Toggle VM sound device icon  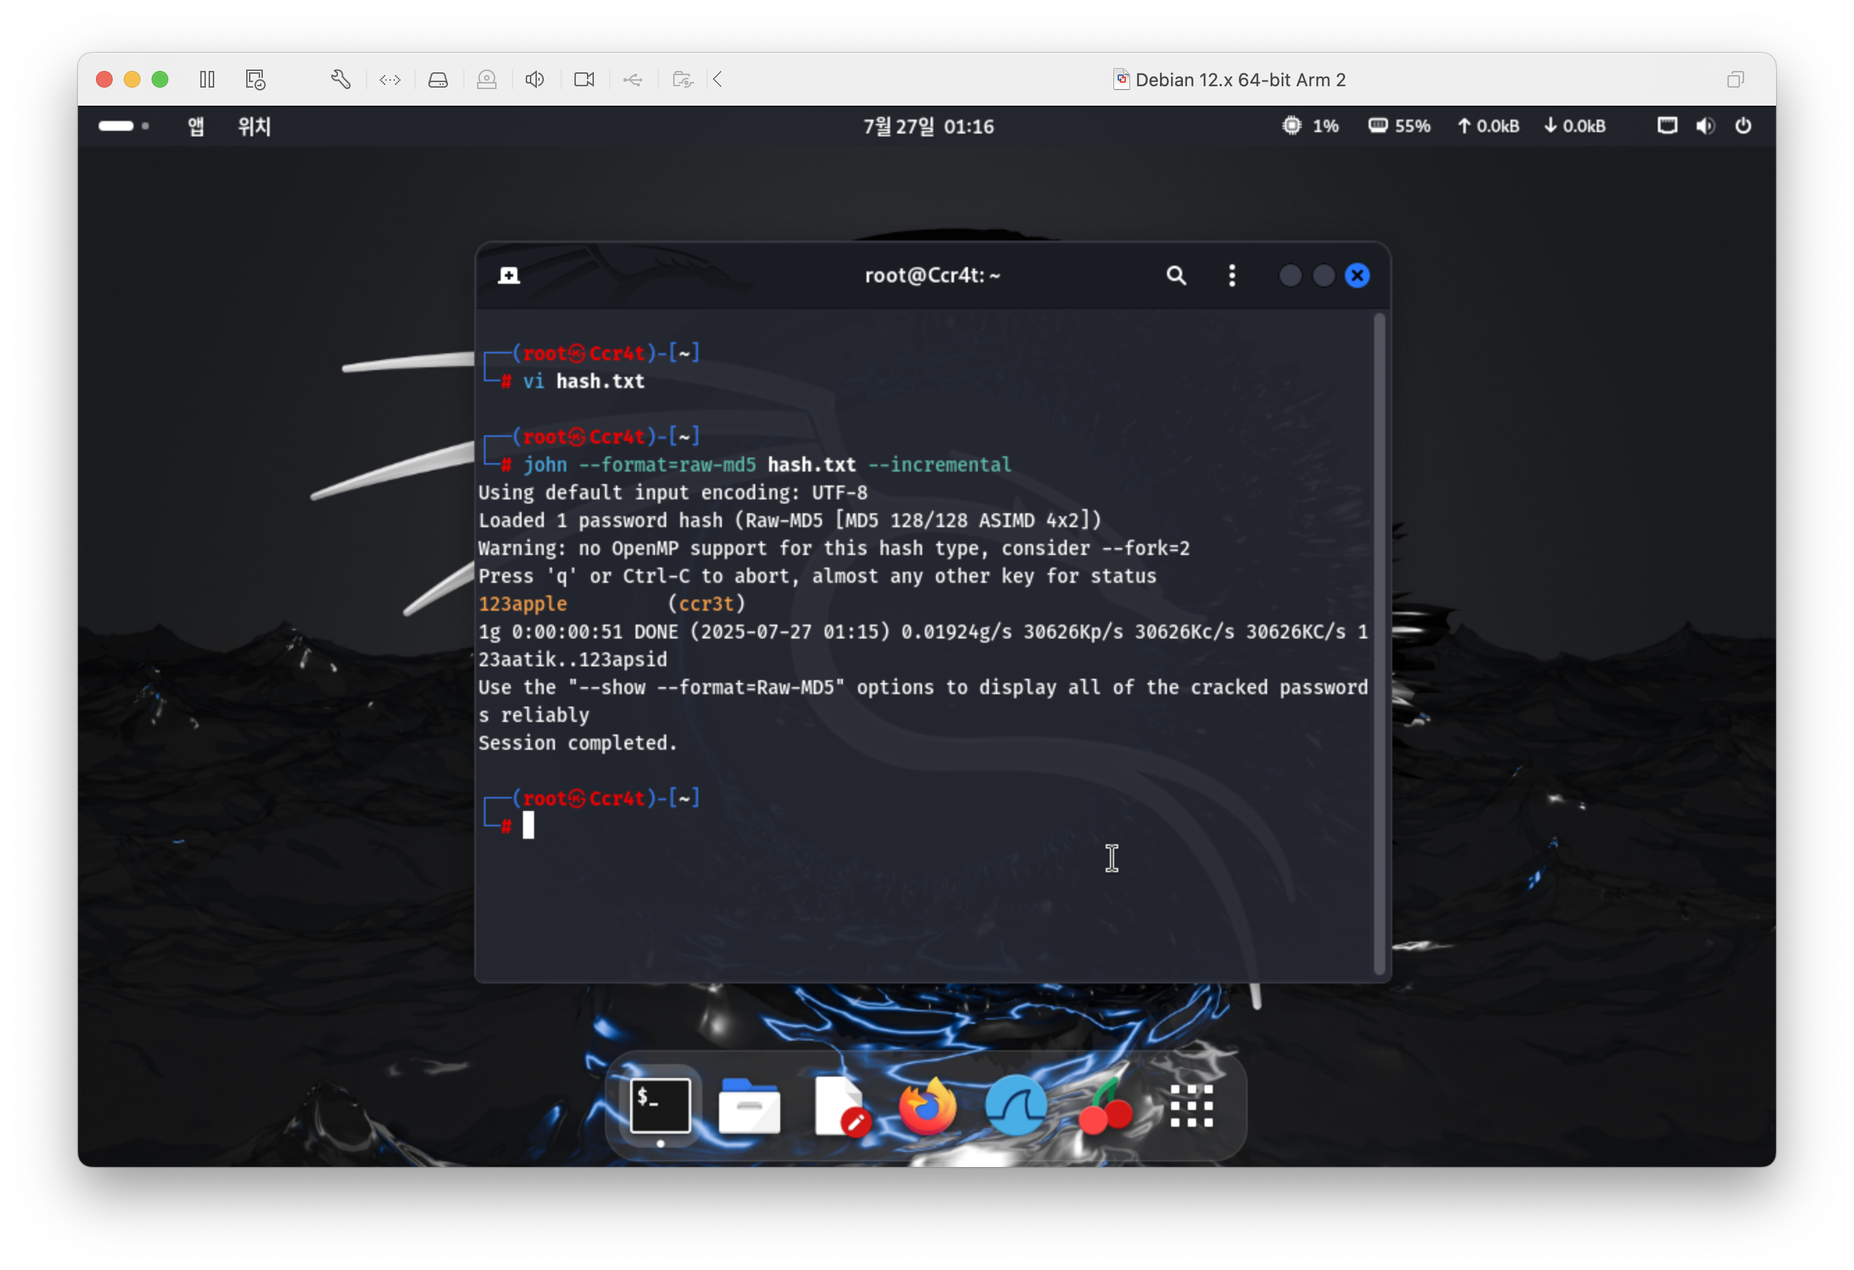click(x=535, y=79)
